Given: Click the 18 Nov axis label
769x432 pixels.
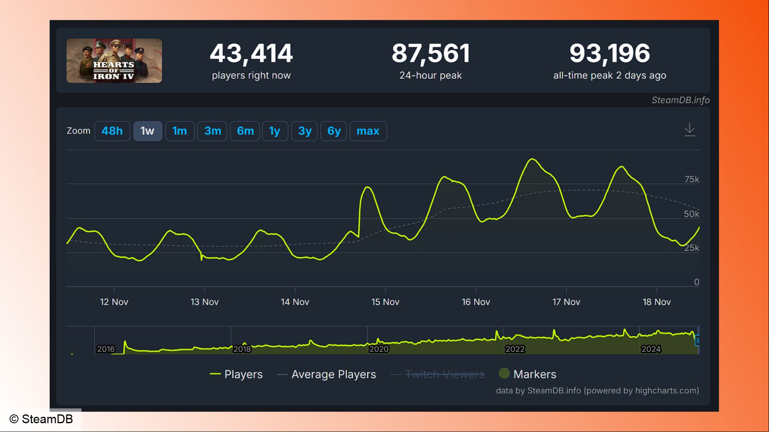Looking at the screenshot, I should (657, 302).
